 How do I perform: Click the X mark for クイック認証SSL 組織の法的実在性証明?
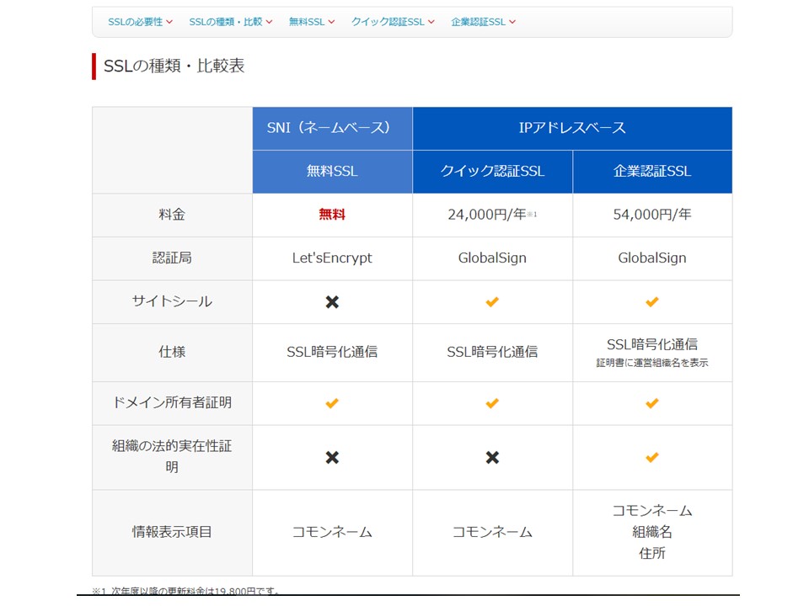(492, 458)
